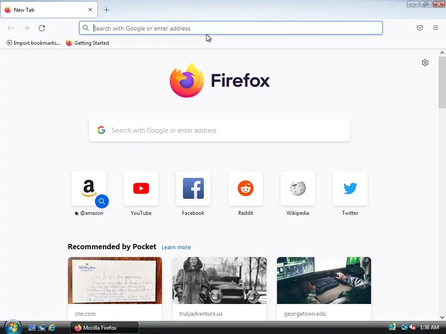Viewport: 446px width, 334px height.
Task: Open the Firefox hamburger menu
Action: 436,28
